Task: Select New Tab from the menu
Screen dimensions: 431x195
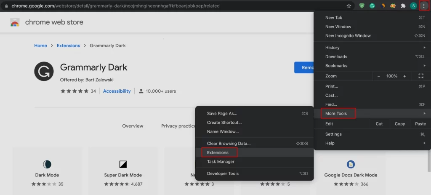Action: 372,18
